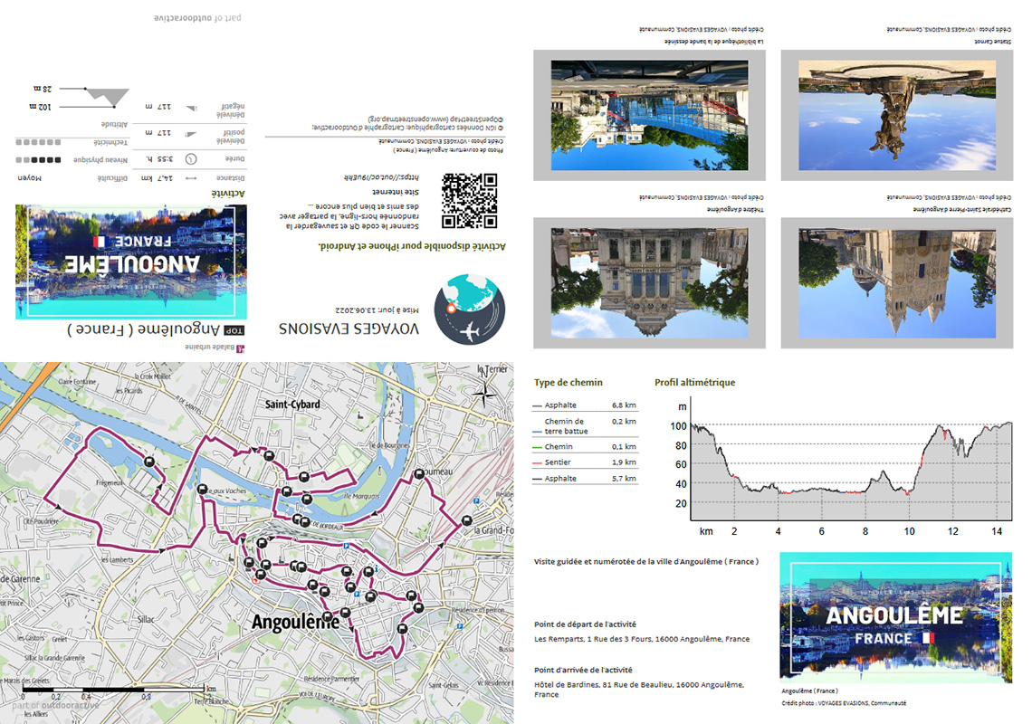The image size is (1032, 724).
Task: Click the Sentier '1,9 km' value
Action: [x=624, y=462]
